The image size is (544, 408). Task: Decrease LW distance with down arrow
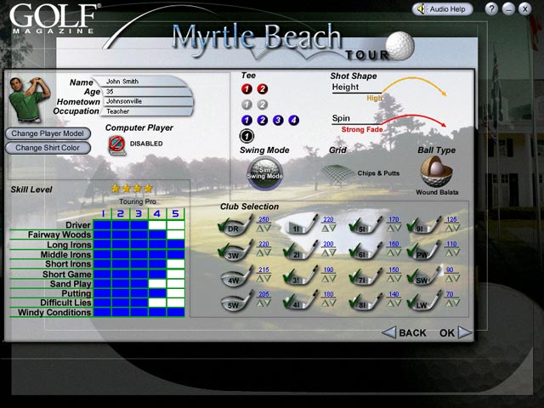[x=456, y=303]
